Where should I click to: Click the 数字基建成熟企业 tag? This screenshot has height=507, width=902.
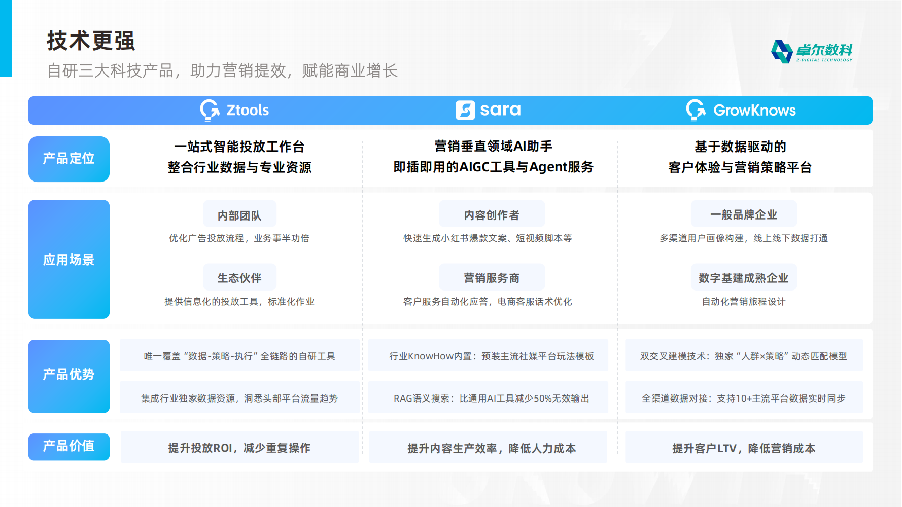[x=744, y=277]
